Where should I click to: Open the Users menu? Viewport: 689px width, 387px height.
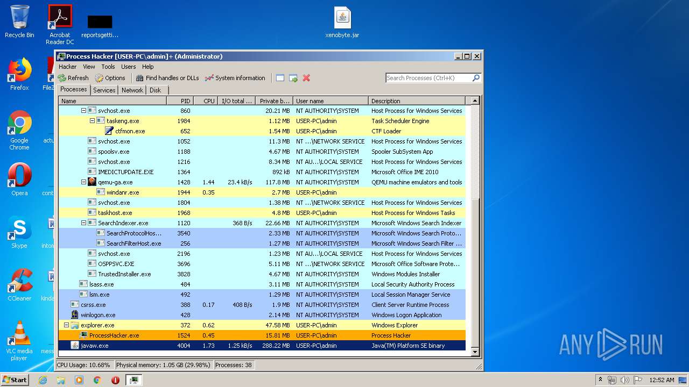128,67
